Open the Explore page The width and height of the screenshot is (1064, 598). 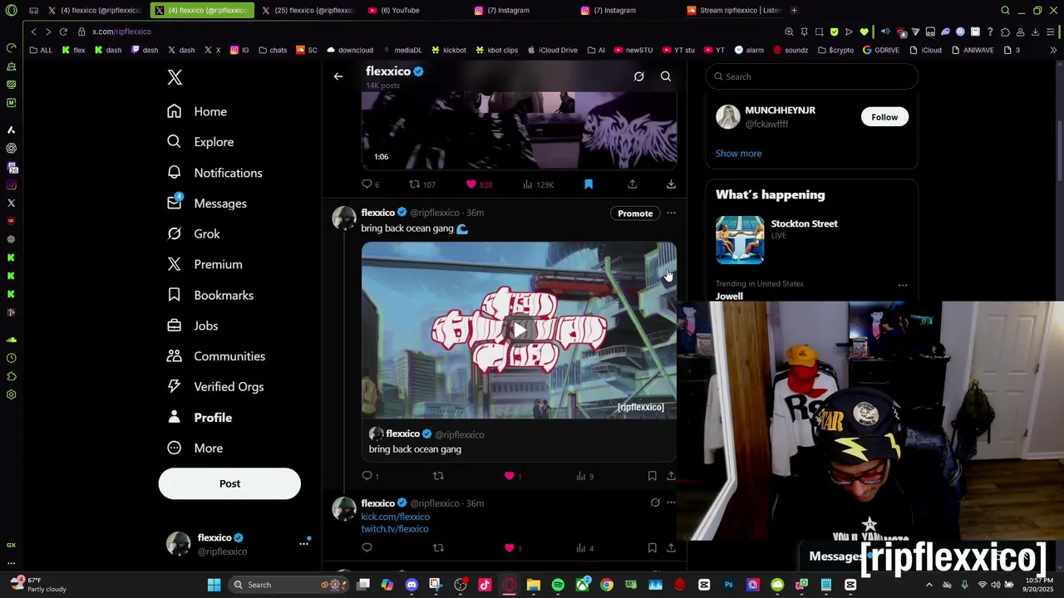pyautogui.click(x=200, y=142)
